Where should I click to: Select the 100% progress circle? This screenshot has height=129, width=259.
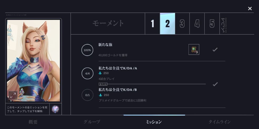tap(87, 50)
